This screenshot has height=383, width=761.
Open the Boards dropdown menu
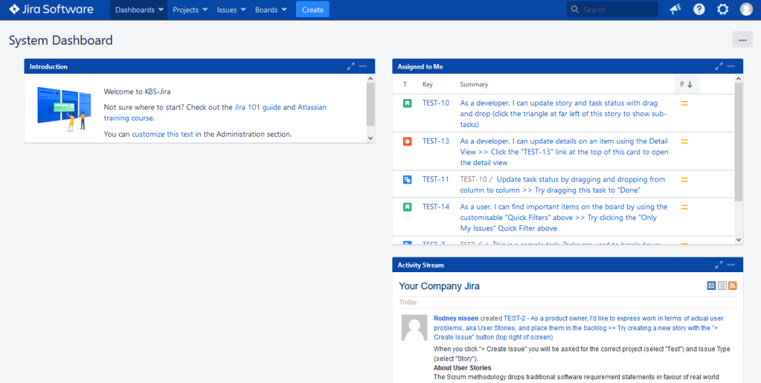tap(271, 10)
